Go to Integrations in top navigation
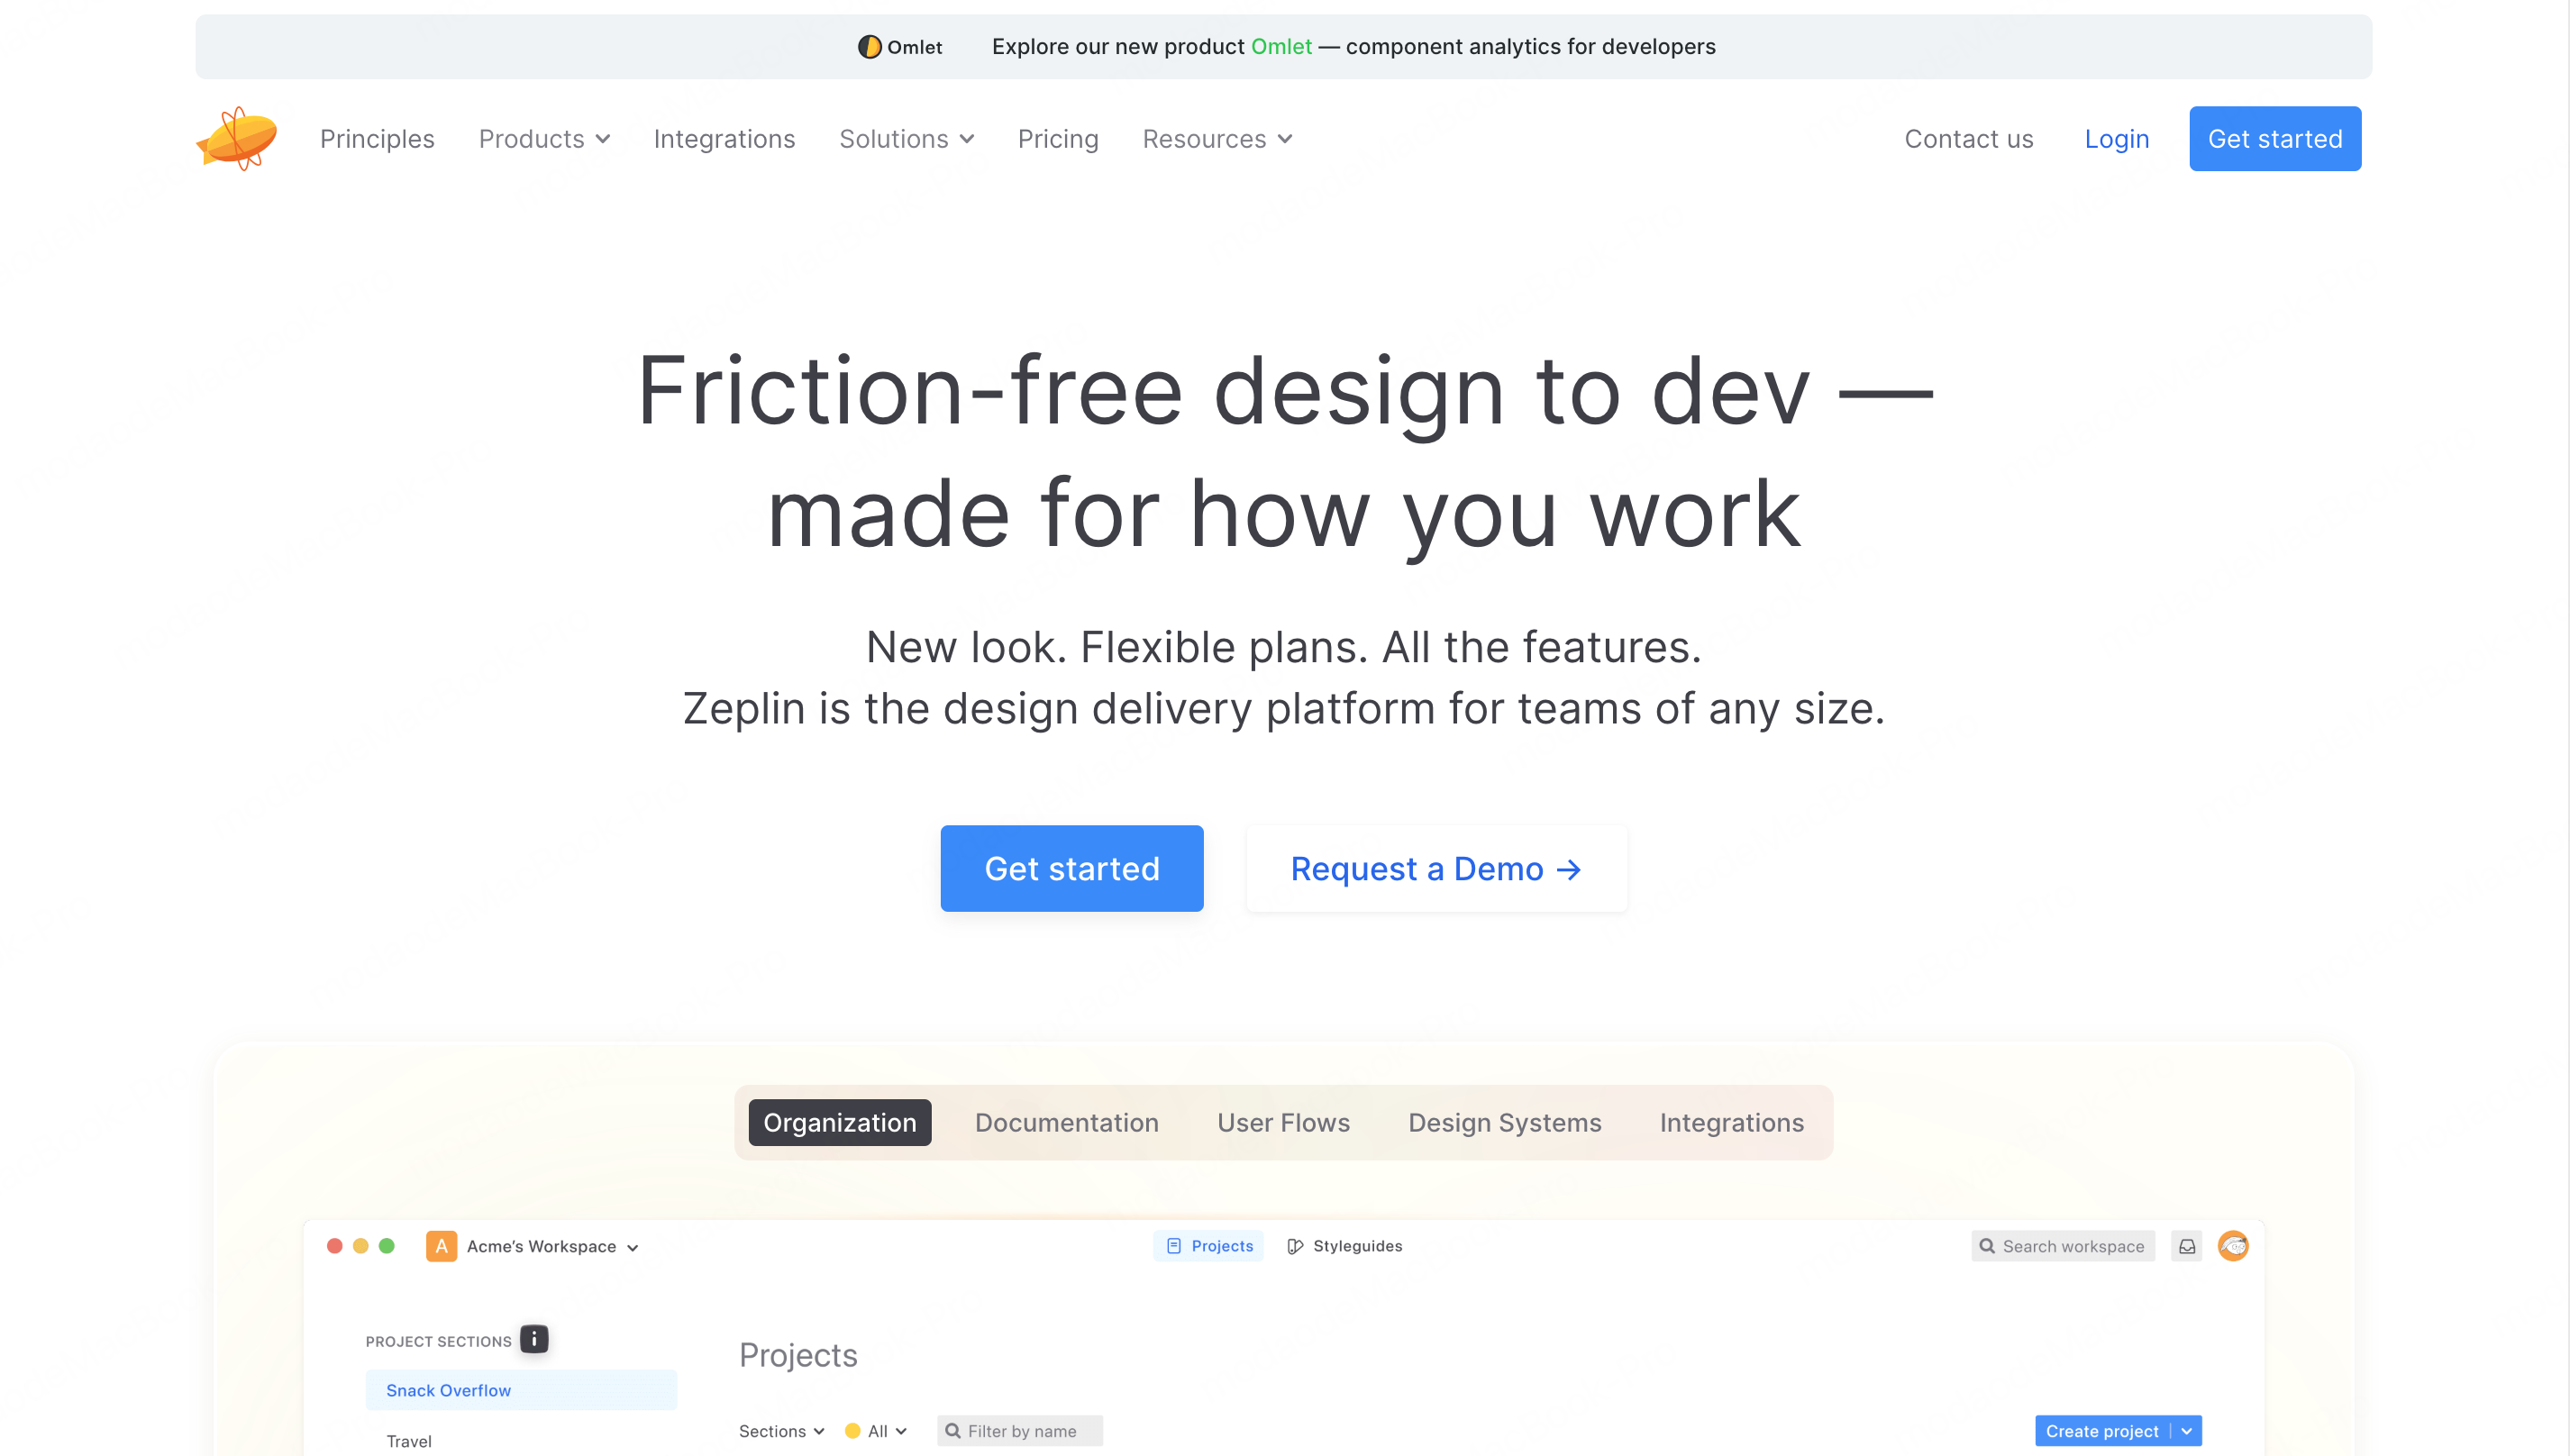 pos(724,139)
